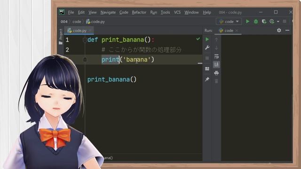
Task: Close the code tab in Run panel
Action: (x=237, y=31)
